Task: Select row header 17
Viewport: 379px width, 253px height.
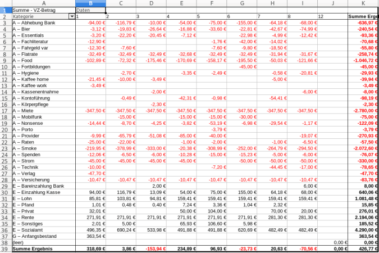Action: (x=6, y=111)
